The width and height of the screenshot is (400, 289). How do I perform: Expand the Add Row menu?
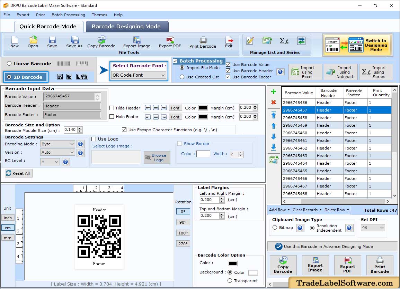(279, 210)
